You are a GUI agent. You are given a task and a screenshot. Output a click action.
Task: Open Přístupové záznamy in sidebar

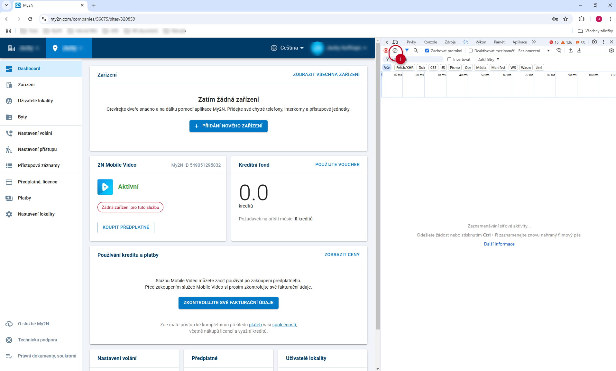point(41,165)
